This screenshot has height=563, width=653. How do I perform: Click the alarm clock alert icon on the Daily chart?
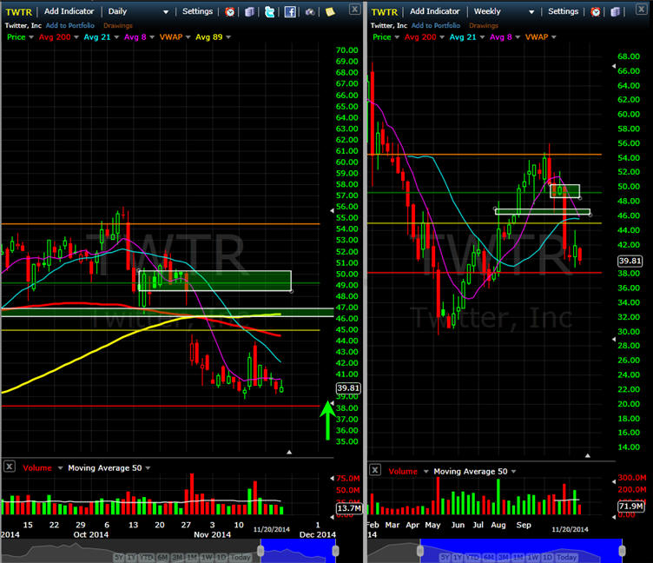tap(230, 11)
